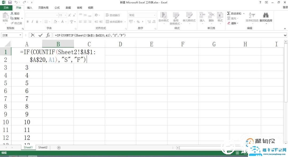Expand the Name Box dropdown showing SUM
The height and width of the screenshot is (157, 288).
point(20,35)
